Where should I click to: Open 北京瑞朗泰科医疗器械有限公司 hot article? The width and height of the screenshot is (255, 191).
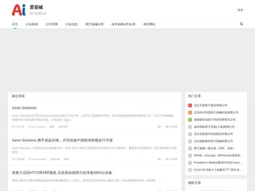click(213, 141)
